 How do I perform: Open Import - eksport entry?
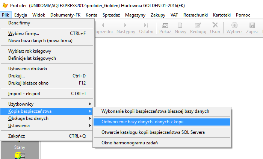pyautogui.click(x=46, y=94)
